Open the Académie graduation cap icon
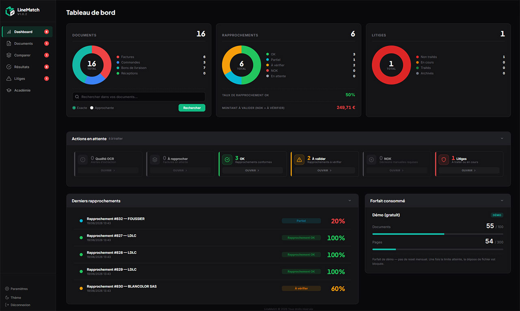This screenshot has height=311, width=520. [x=9, y=91]
